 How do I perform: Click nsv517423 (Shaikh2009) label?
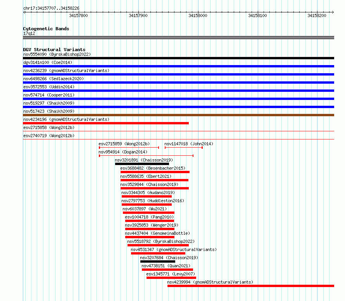49,111
